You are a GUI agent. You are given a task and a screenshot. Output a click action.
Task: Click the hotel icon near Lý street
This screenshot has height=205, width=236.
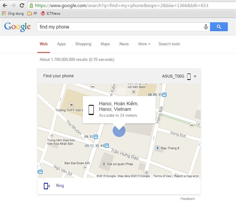click(x=191, y=125)
